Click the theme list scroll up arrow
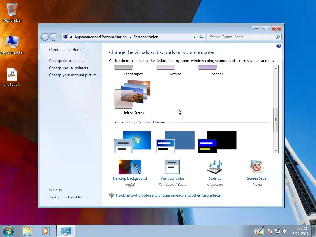 tap(276, 68)
